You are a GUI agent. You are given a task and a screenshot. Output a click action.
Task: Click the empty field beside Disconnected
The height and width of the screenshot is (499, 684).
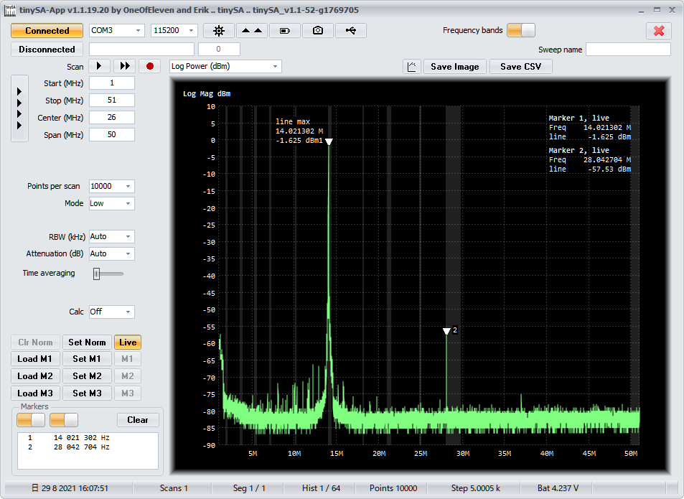[x=141, y=50]
